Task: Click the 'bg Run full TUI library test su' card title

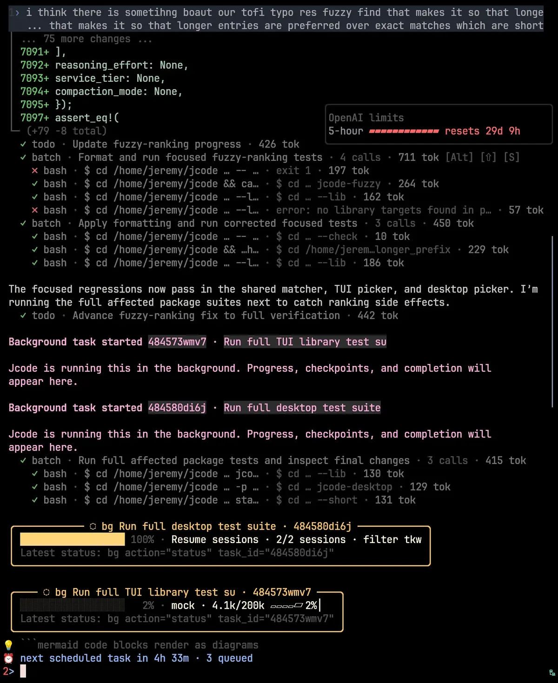Action: click(x=145, y=592)
